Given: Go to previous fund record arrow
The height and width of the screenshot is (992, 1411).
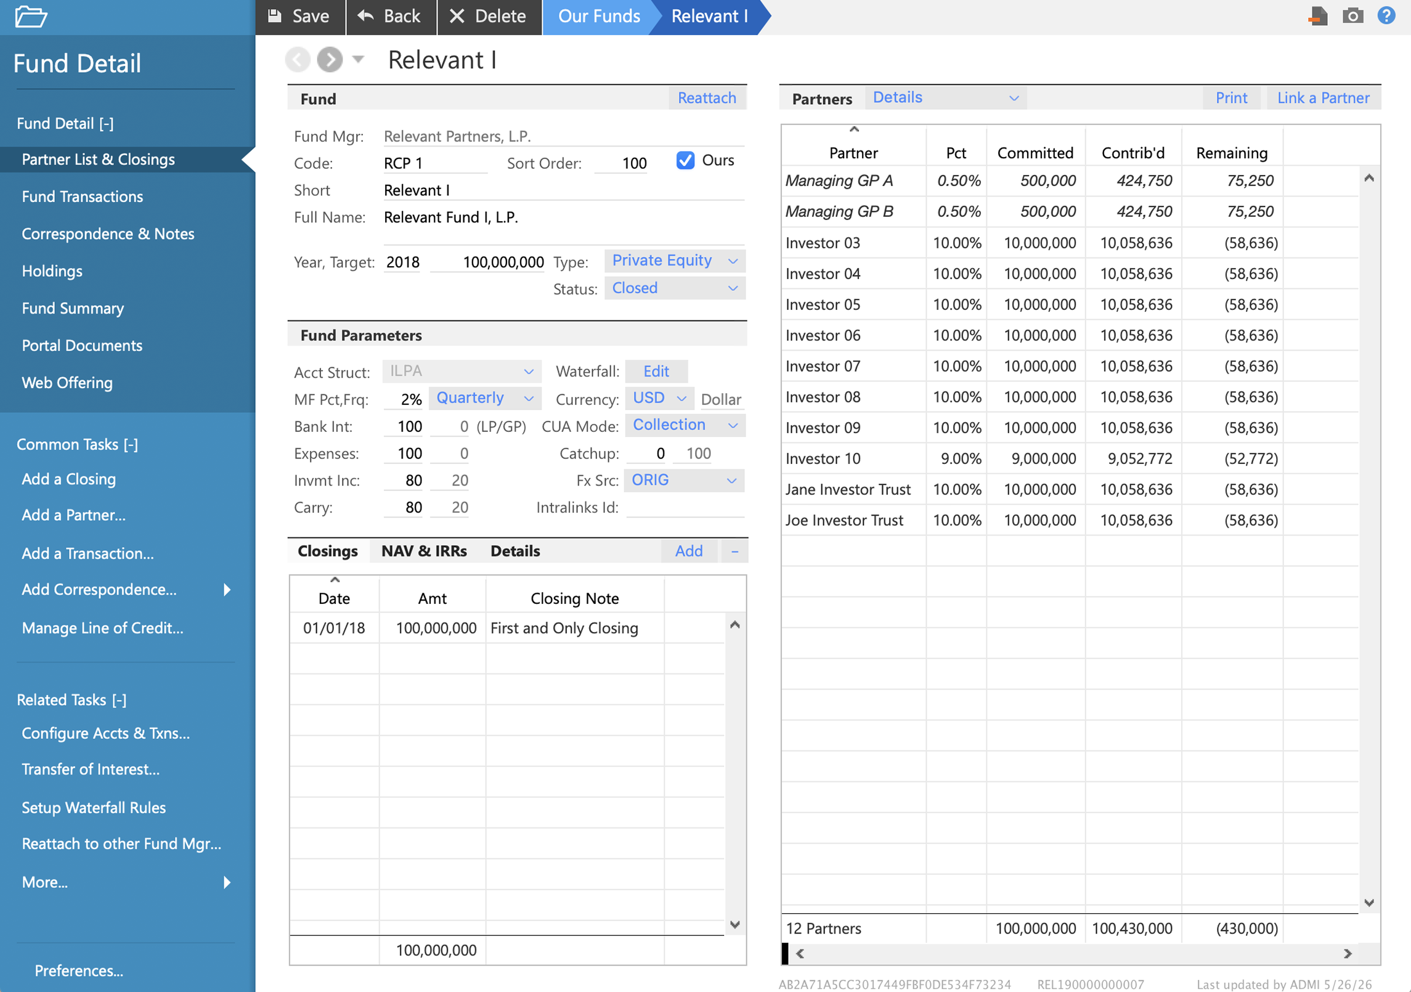Looking at the screenshot, I should click(298, 60).
